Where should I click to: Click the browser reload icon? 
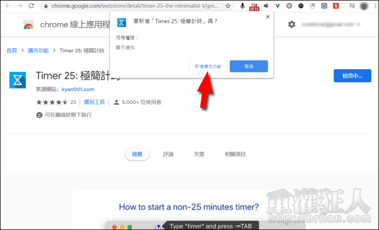coord(30,6)
